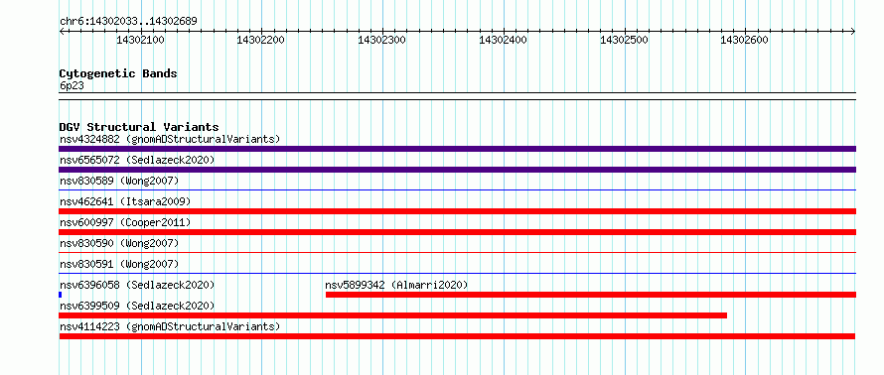Open the Cytogenetic Bands track title
Viewport: 884px width, 375px height.
[118, 73]
